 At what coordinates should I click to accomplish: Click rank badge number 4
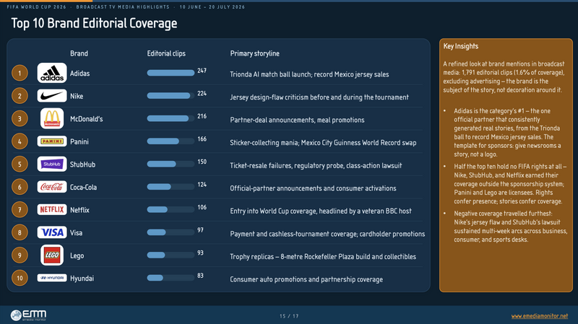[x=20, y=141]
